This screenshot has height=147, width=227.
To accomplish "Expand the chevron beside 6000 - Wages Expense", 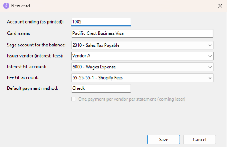I will tap(210, 67).
